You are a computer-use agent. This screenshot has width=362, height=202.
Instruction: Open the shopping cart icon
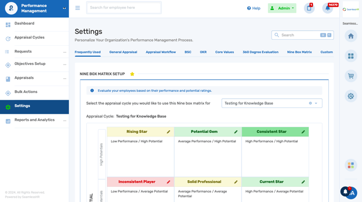[x=350, y=76]
